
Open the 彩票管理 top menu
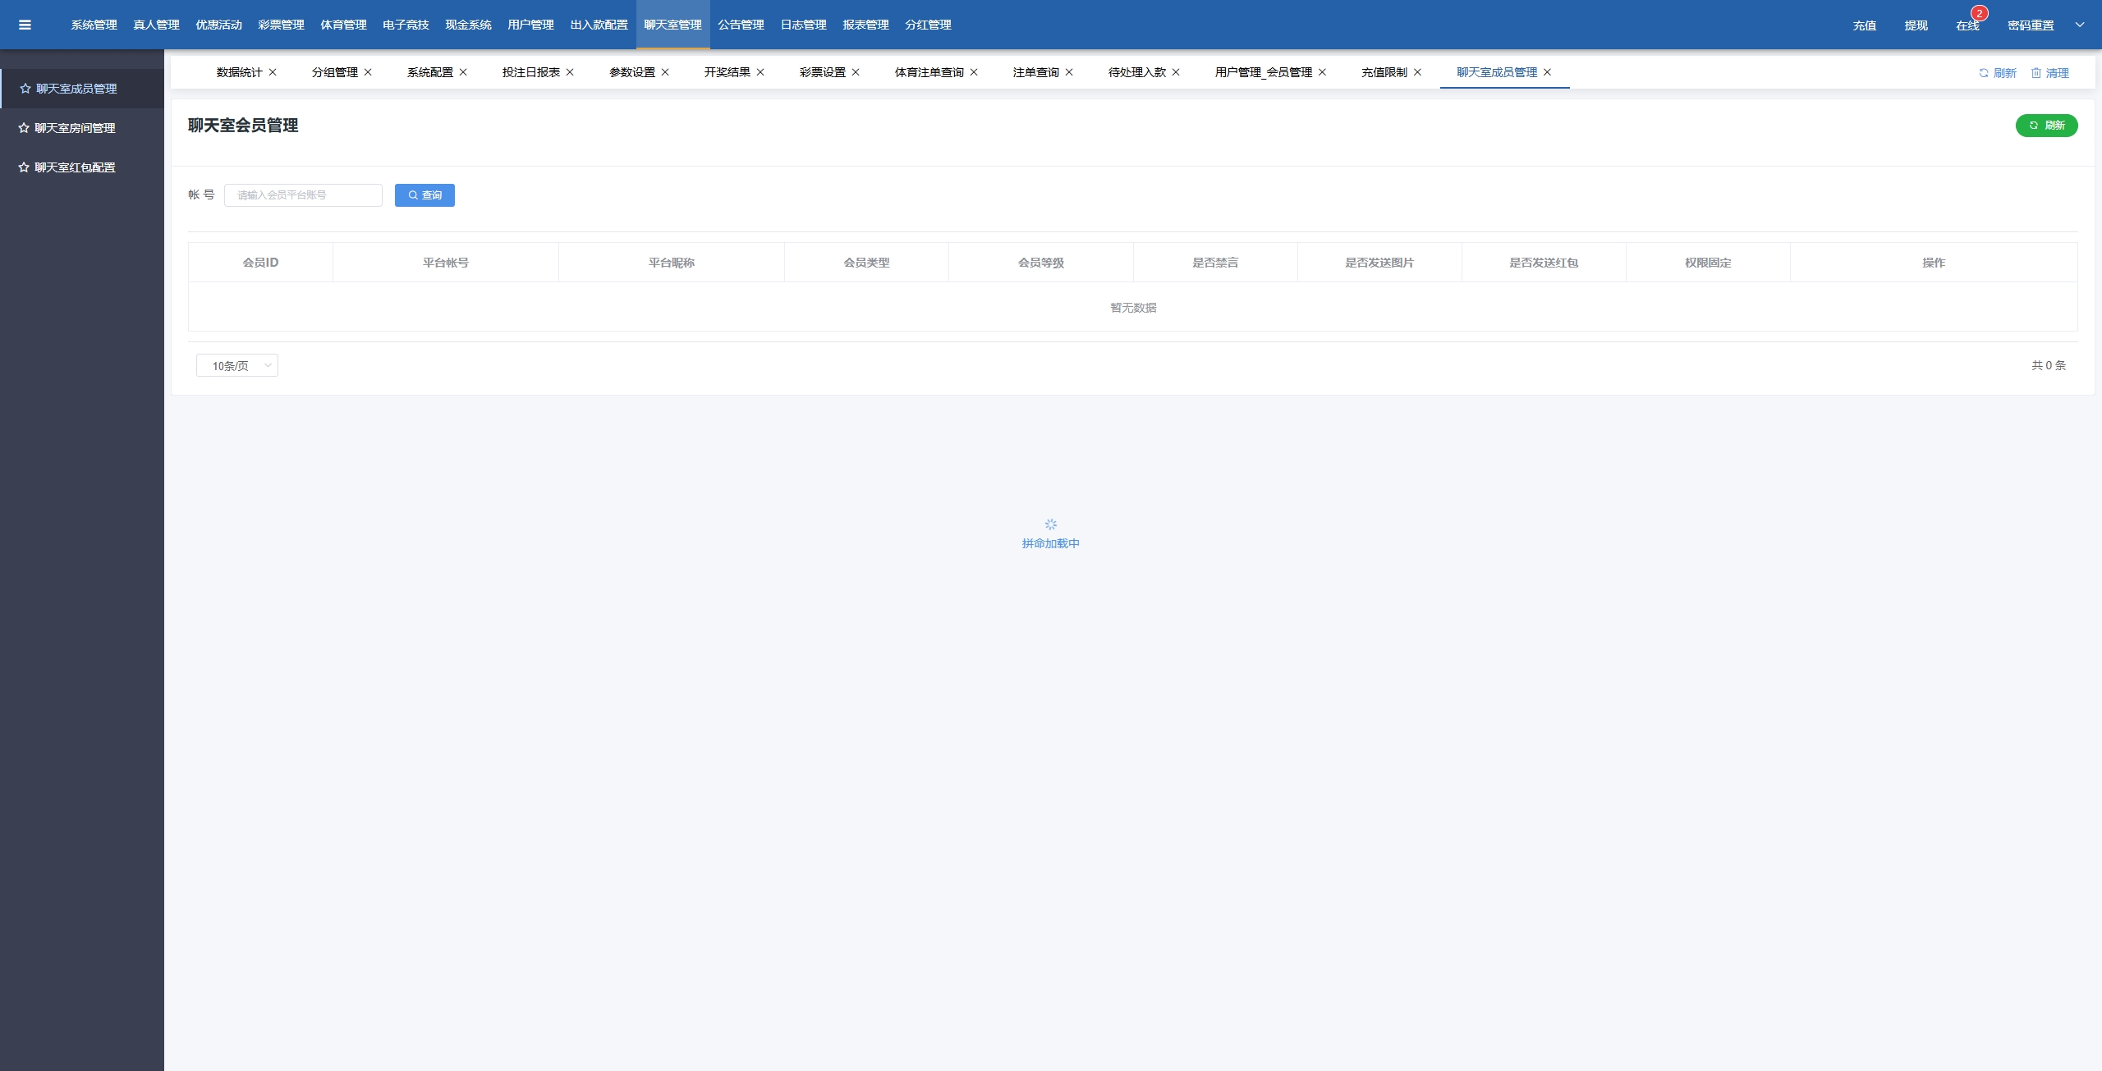point(281,25)
